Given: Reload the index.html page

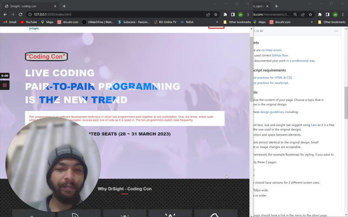Looking at the screenshot, I should (21, 14).
